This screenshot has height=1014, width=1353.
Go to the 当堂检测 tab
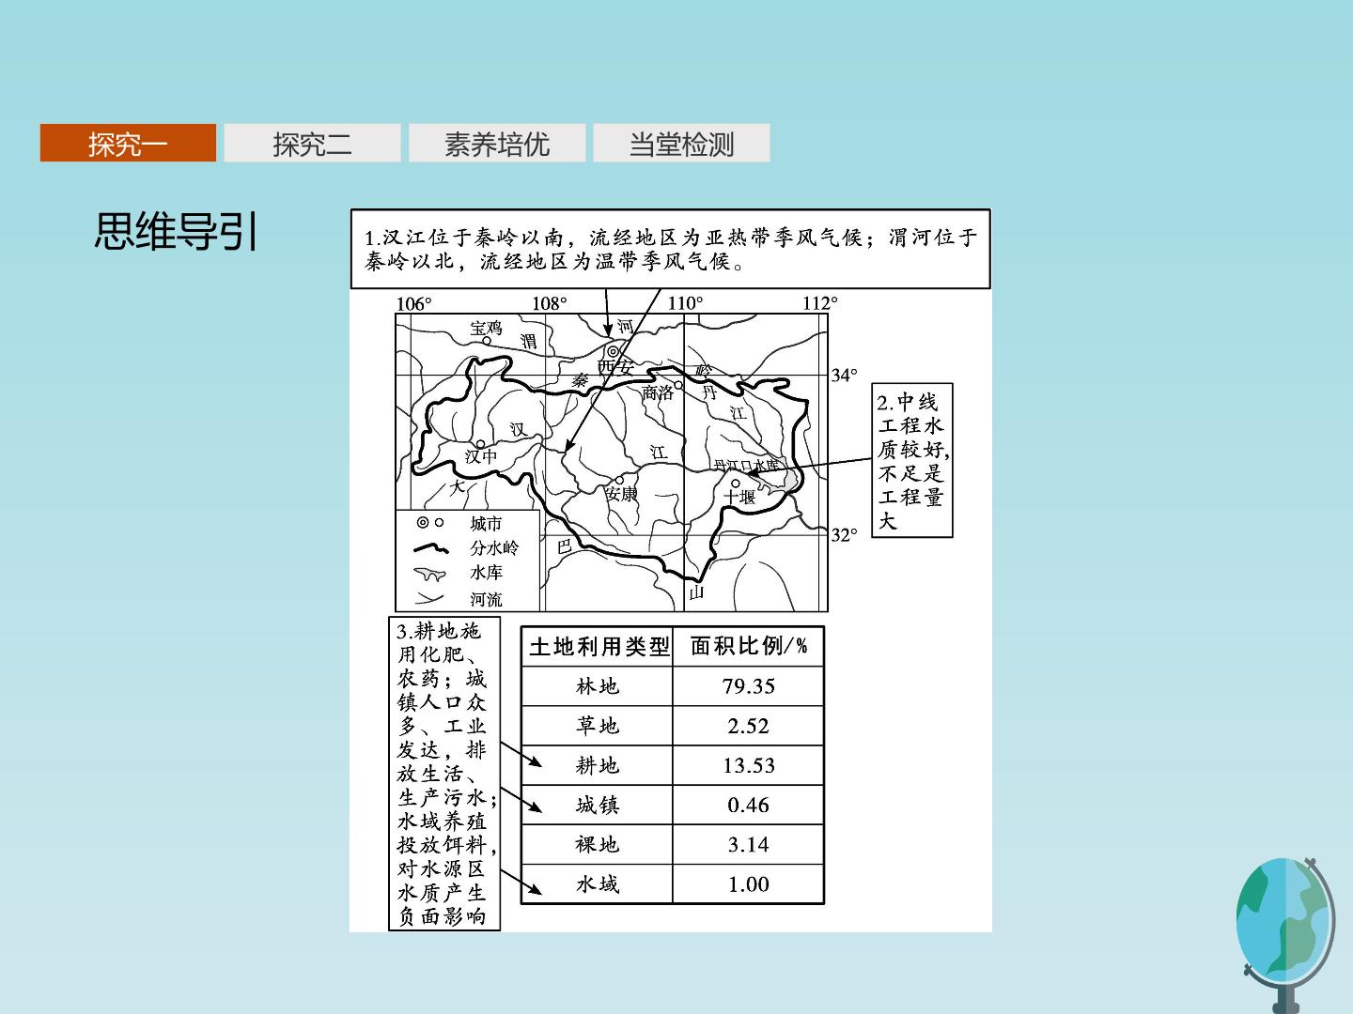(681, 143)
